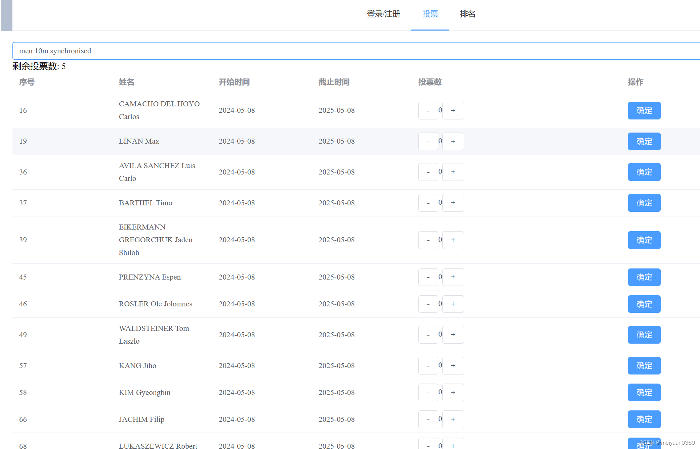The width and height of the screenshot is (700, 449).
Task: Decrease vote count for BARTHEL Timo
Action: point(428,203)
